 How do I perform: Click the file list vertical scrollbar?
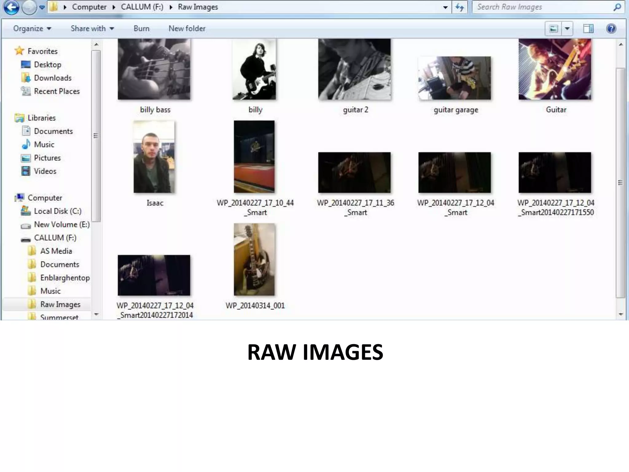(620, 183)
